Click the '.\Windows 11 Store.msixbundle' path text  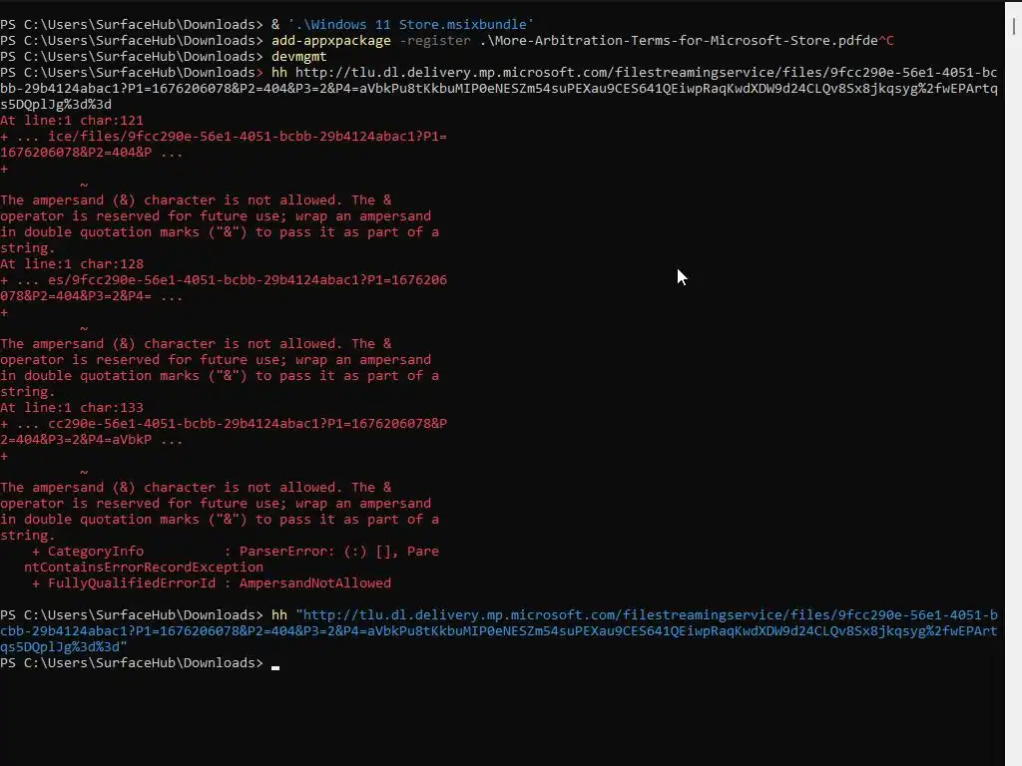tap(410, 24)
